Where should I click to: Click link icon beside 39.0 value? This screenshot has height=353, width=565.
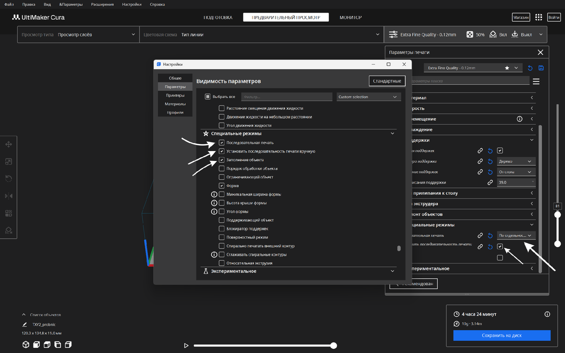[490, 183]
